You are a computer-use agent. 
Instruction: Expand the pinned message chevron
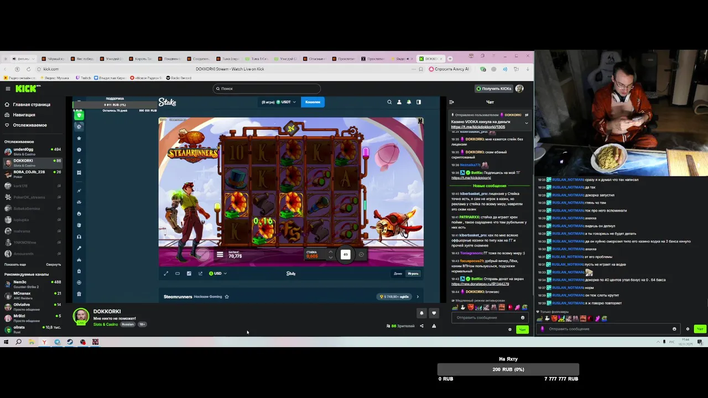526,123
